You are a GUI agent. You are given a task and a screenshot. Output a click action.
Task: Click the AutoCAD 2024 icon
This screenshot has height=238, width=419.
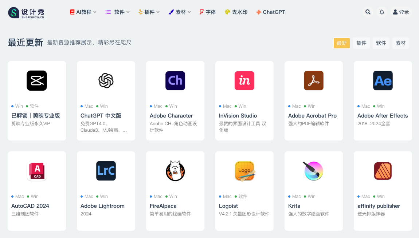[37, 171]
